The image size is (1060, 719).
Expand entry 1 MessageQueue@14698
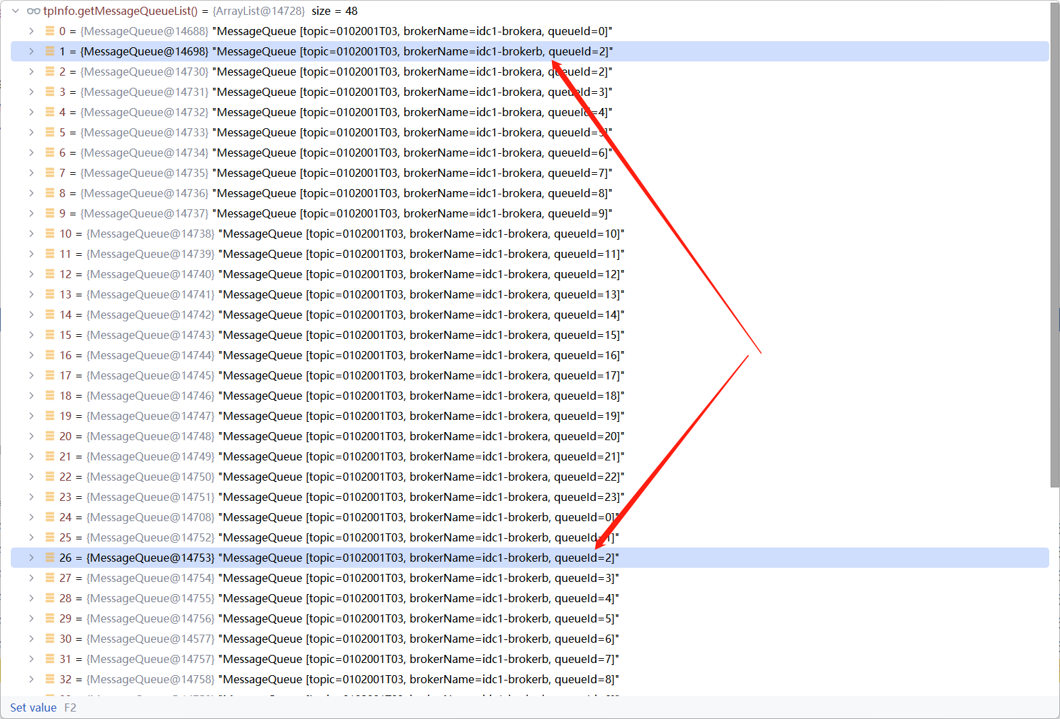pyautogui.click(x=31, y=51)
